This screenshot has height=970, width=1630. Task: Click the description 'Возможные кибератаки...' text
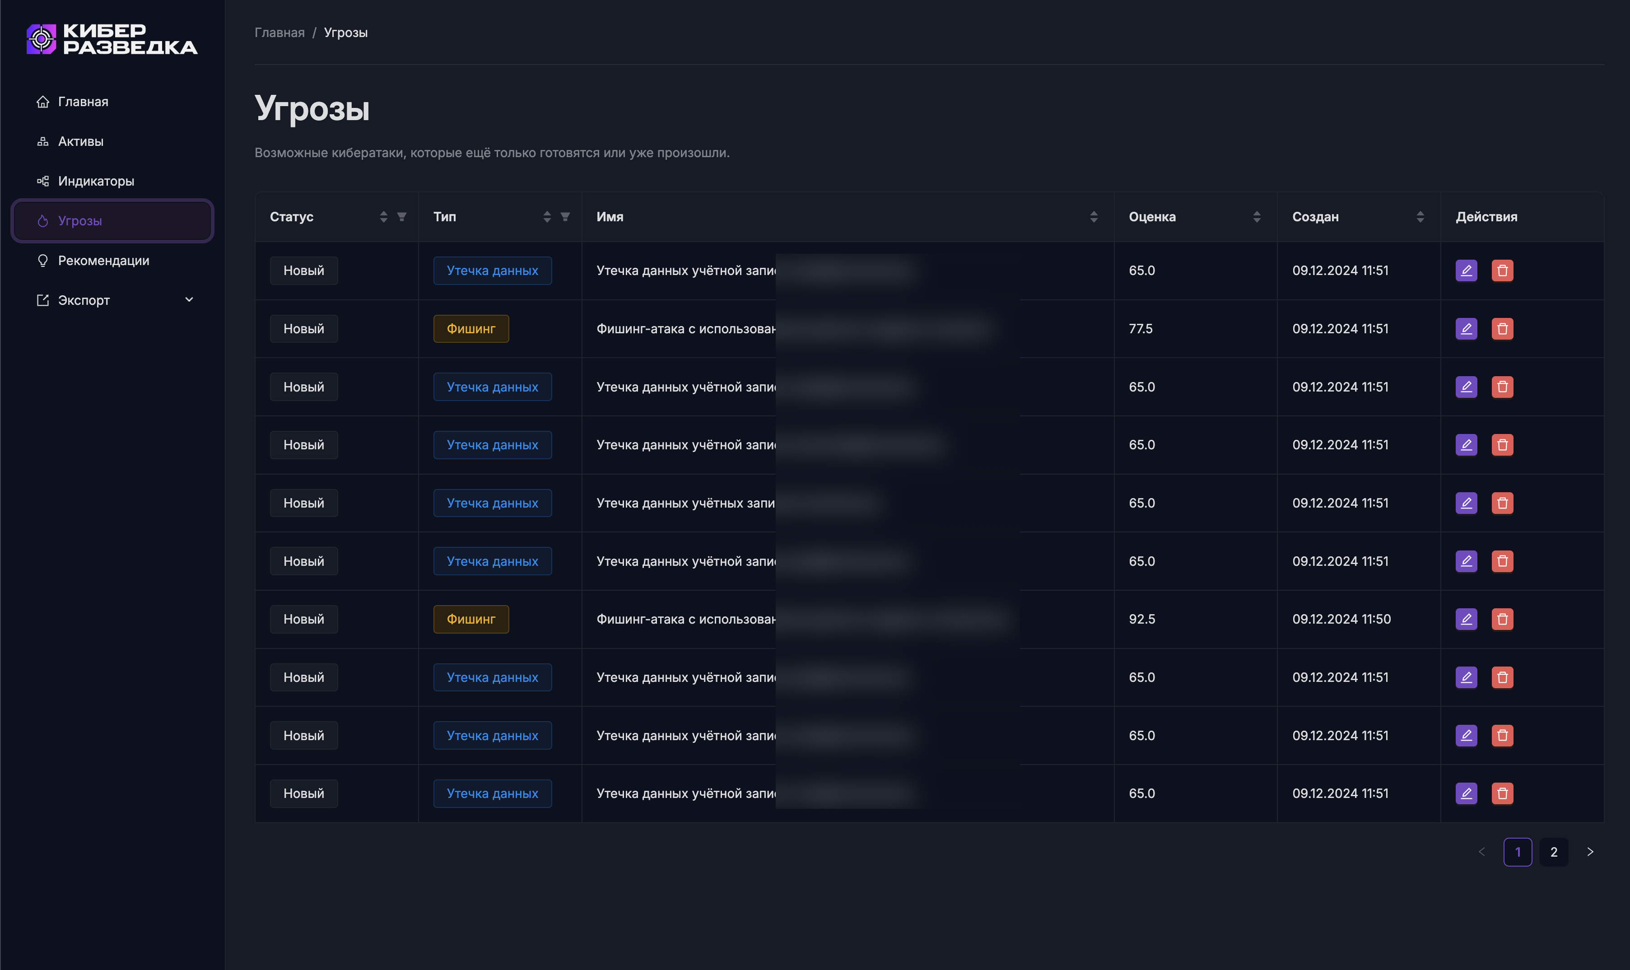492,153
